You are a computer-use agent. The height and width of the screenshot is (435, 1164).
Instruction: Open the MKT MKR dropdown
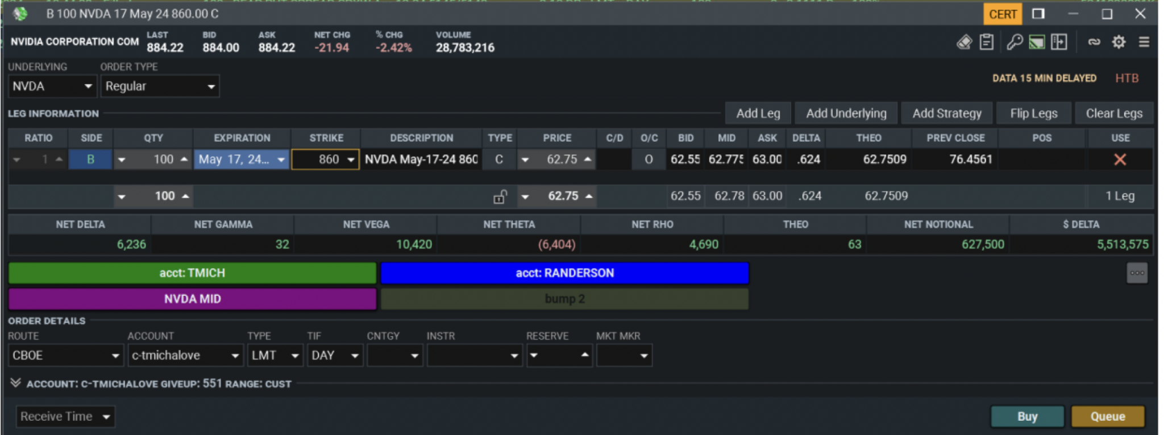coord(623,355)
